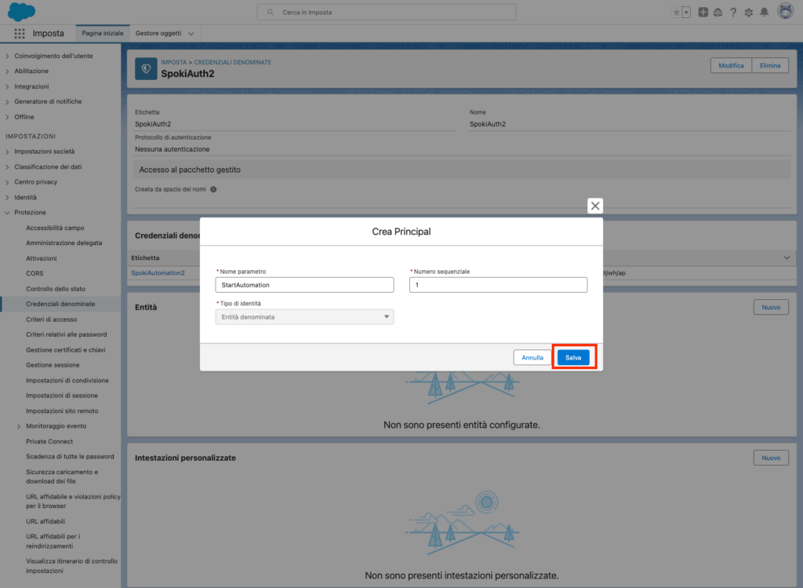Click the help question mark icon

(x=733, y=13)
